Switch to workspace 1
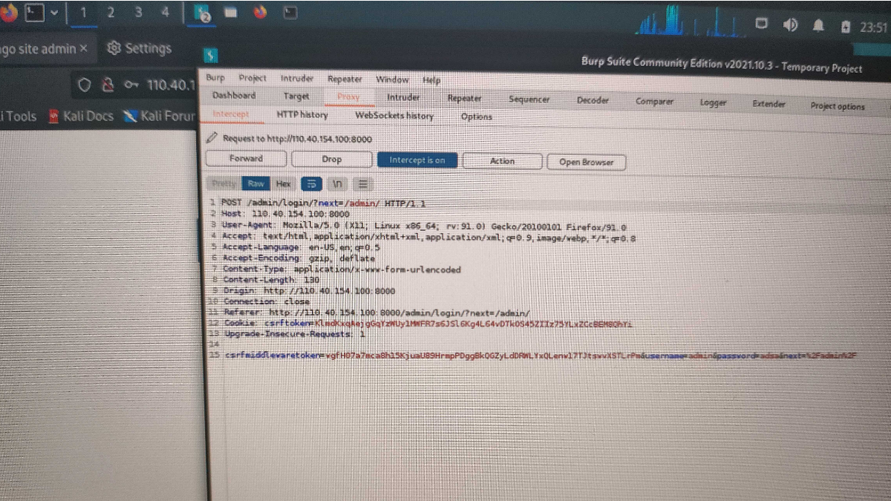 [x=83, y=13]
